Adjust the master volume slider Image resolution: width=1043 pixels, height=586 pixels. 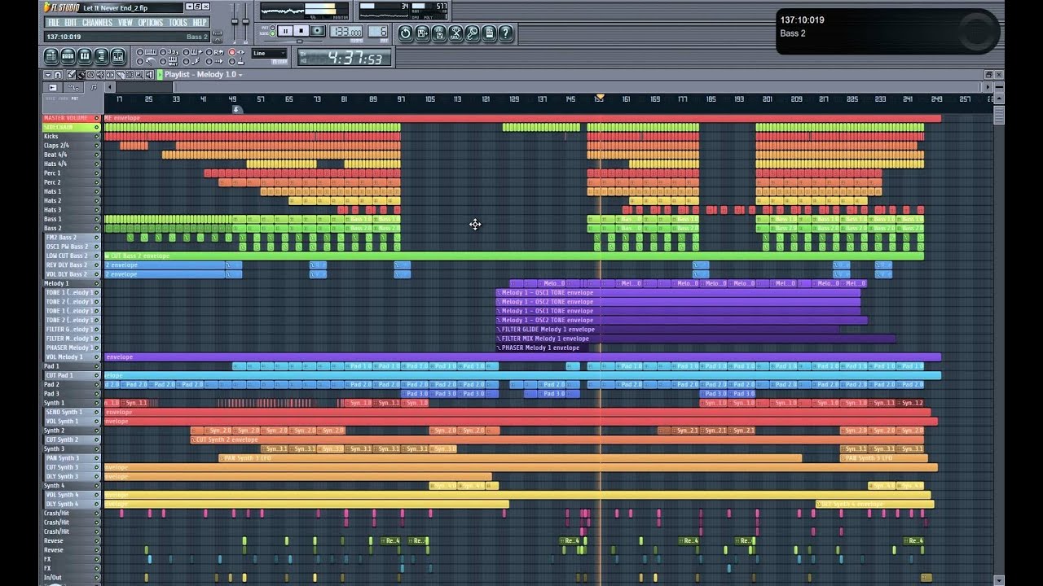(x=235, y=21)
